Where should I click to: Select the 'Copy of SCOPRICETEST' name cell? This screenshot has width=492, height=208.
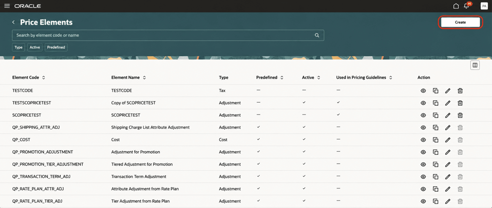[x=133, y=103]
